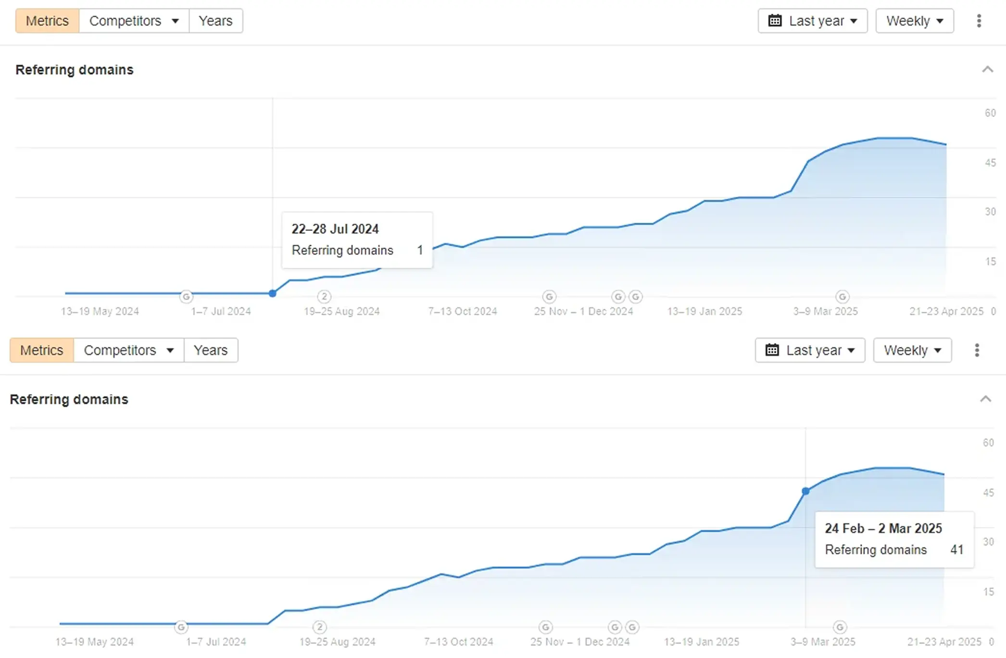Viewport: 1006px width, 658px height.
Task: Switch to the bottom Years tab
Action: click(x=211, y=350)
